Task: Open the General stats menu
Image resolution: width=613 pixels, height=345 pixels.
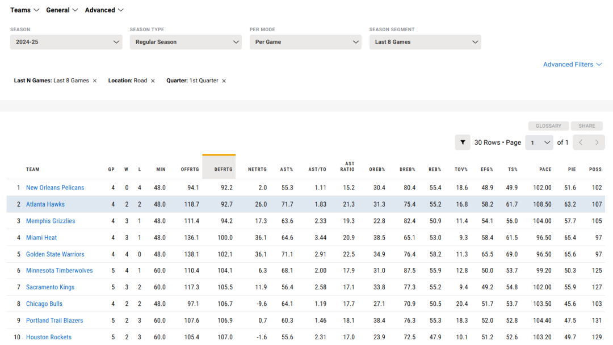Action: 62,10
